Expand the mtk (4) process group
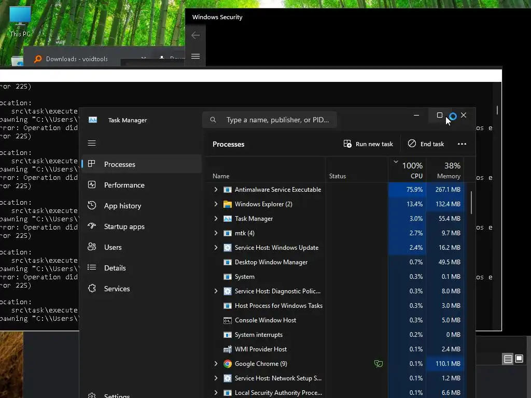This screenshot has width=531, height=398. click(x=216, y=233)
